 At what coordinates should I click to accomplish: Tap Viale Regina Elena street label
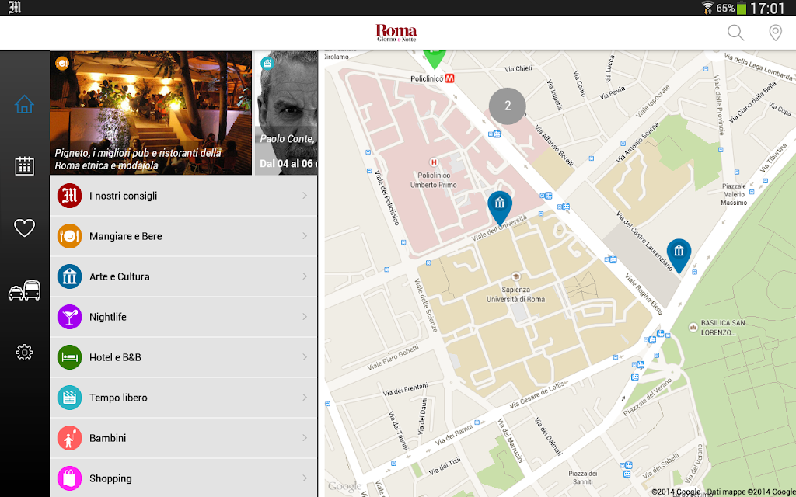click(x=644, y=294)
